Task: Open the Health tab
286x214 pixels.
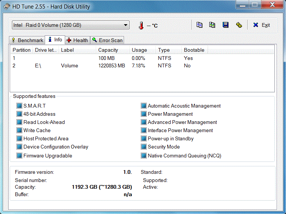Action: (77, 40)
